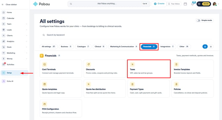Click the Card Terminals title text

pos(49,69)
